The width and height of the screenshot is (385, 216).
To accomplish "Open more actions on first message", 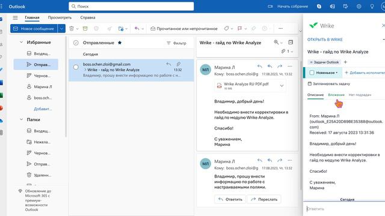I will coord(290,67).
